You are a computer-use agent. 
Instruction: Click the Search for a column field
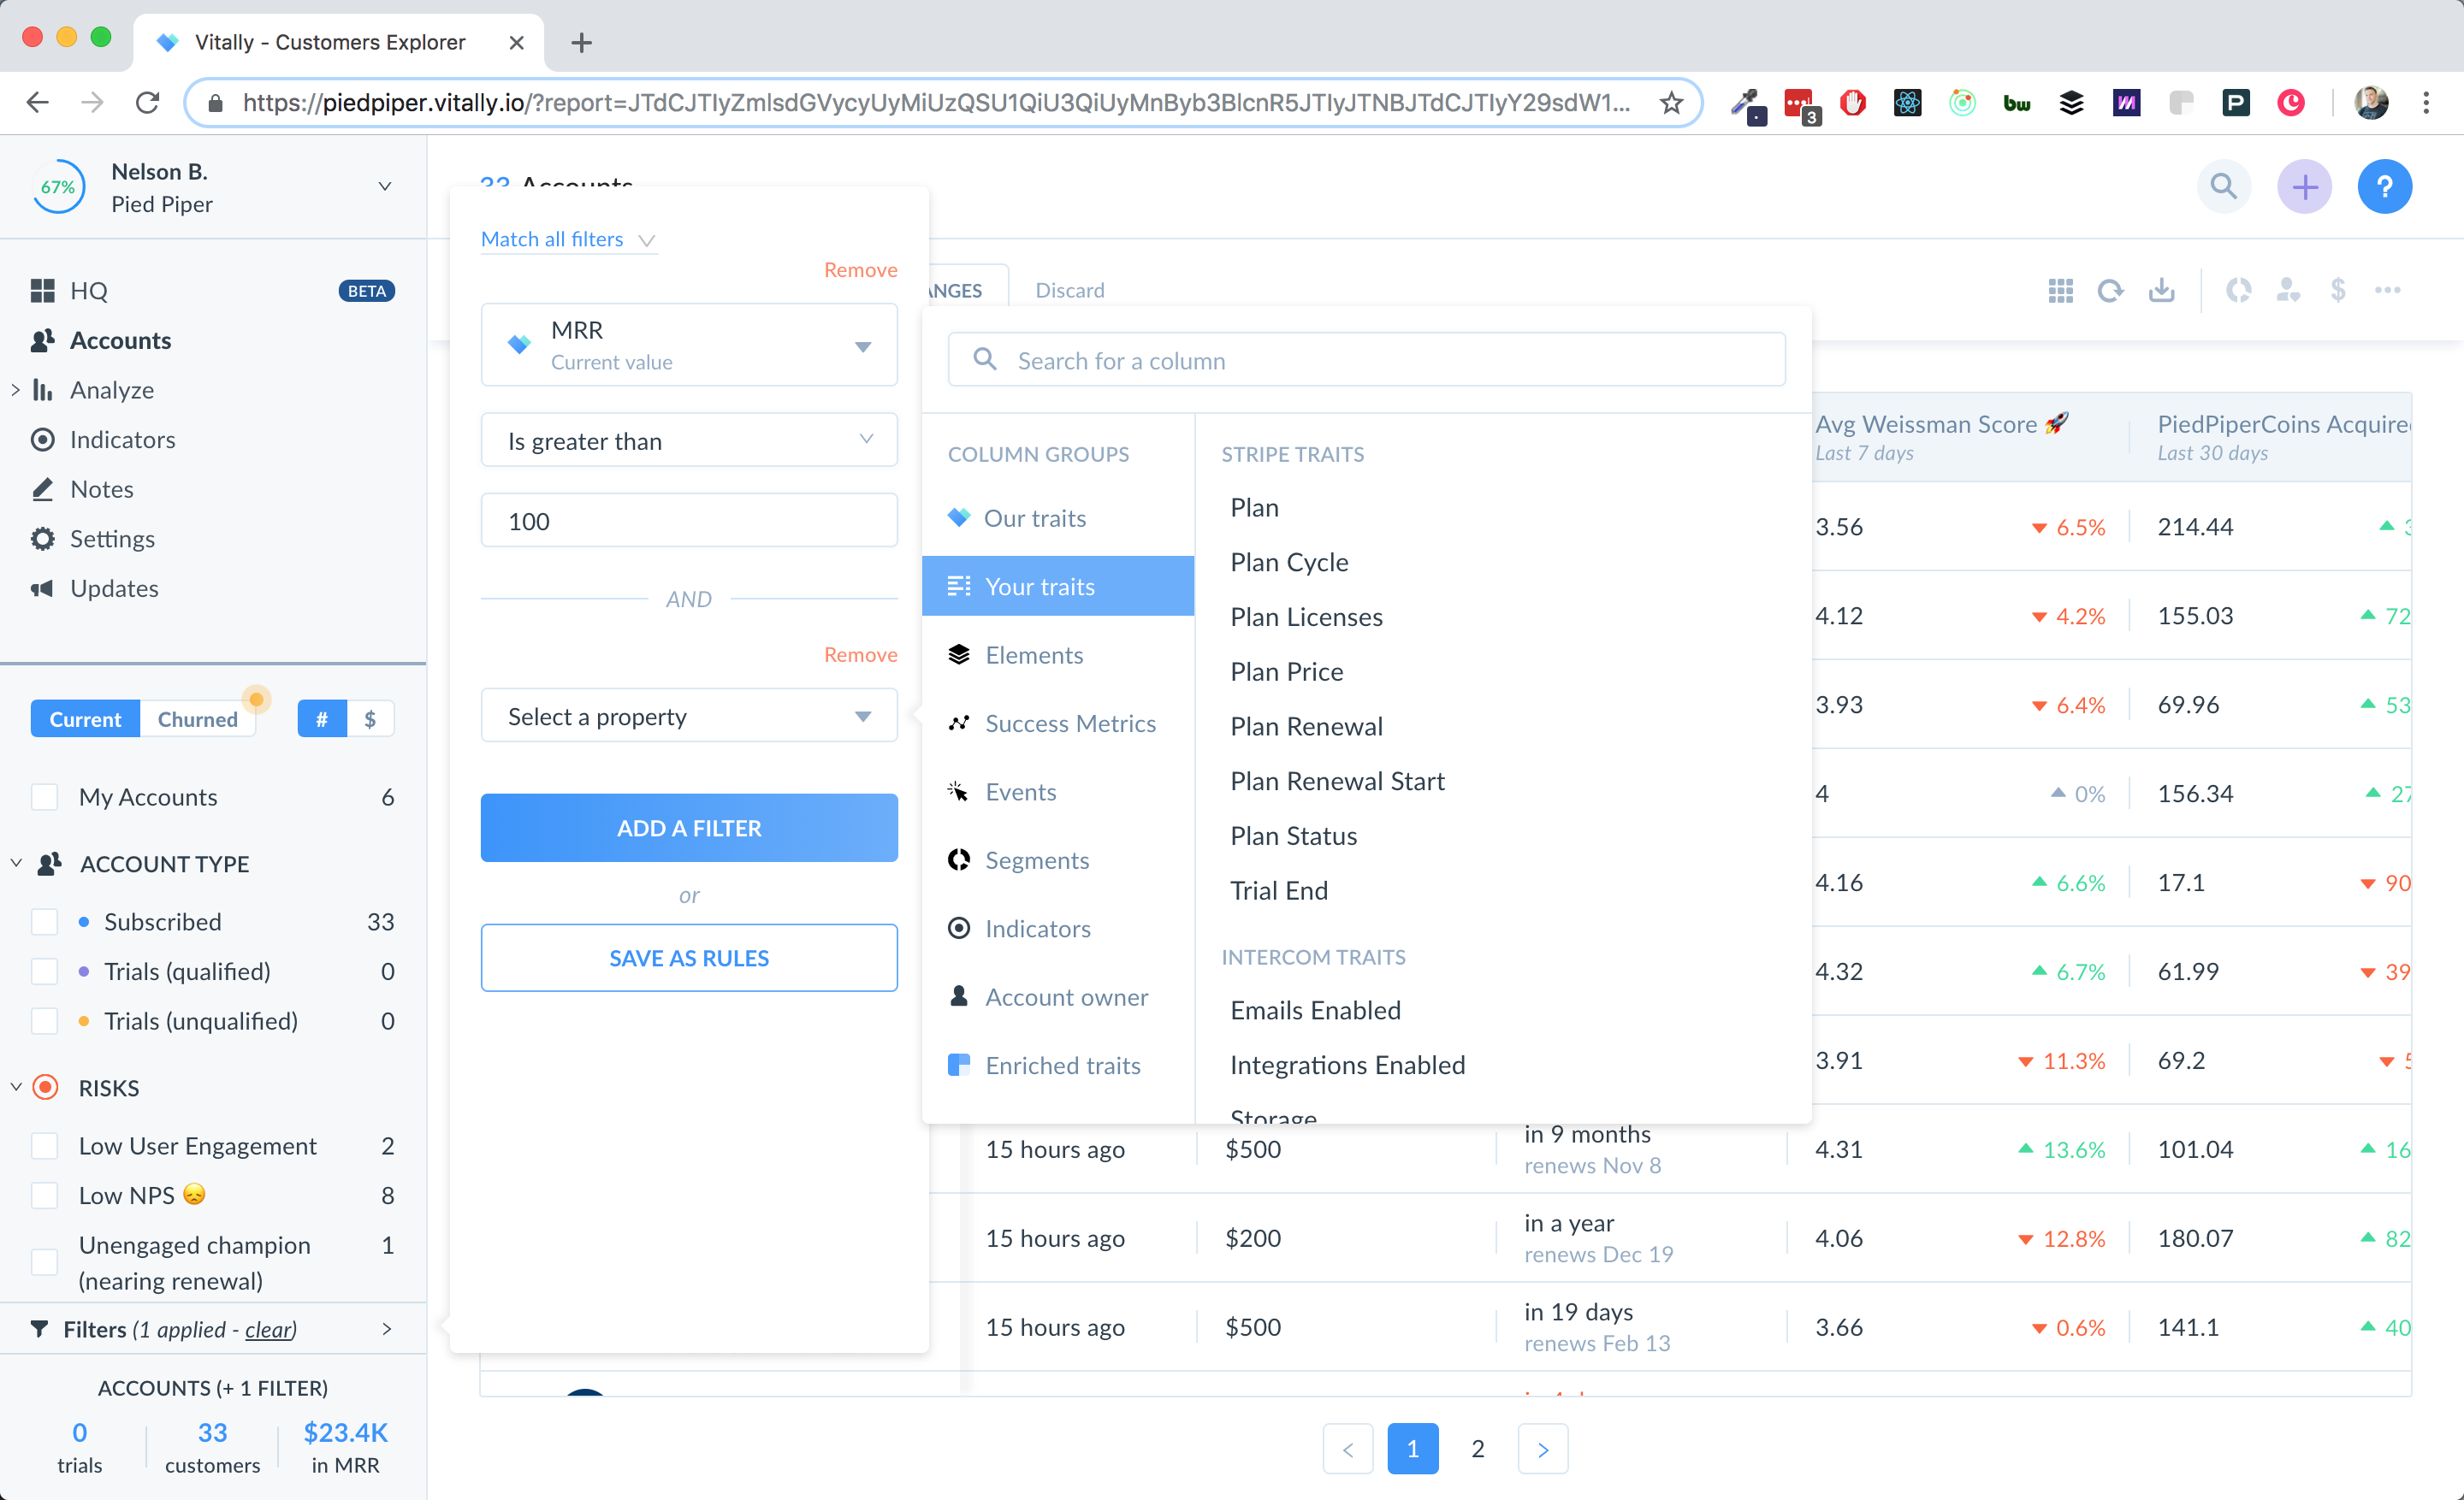1366,360
